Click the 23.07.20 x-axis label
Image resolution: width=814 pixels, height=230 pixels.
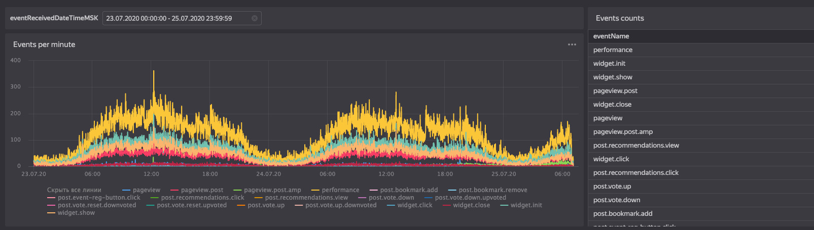pos(34,174)
